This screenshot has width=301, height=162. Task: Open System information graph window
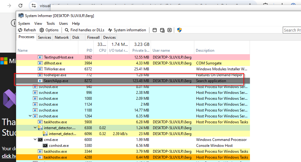click(127, 30)
